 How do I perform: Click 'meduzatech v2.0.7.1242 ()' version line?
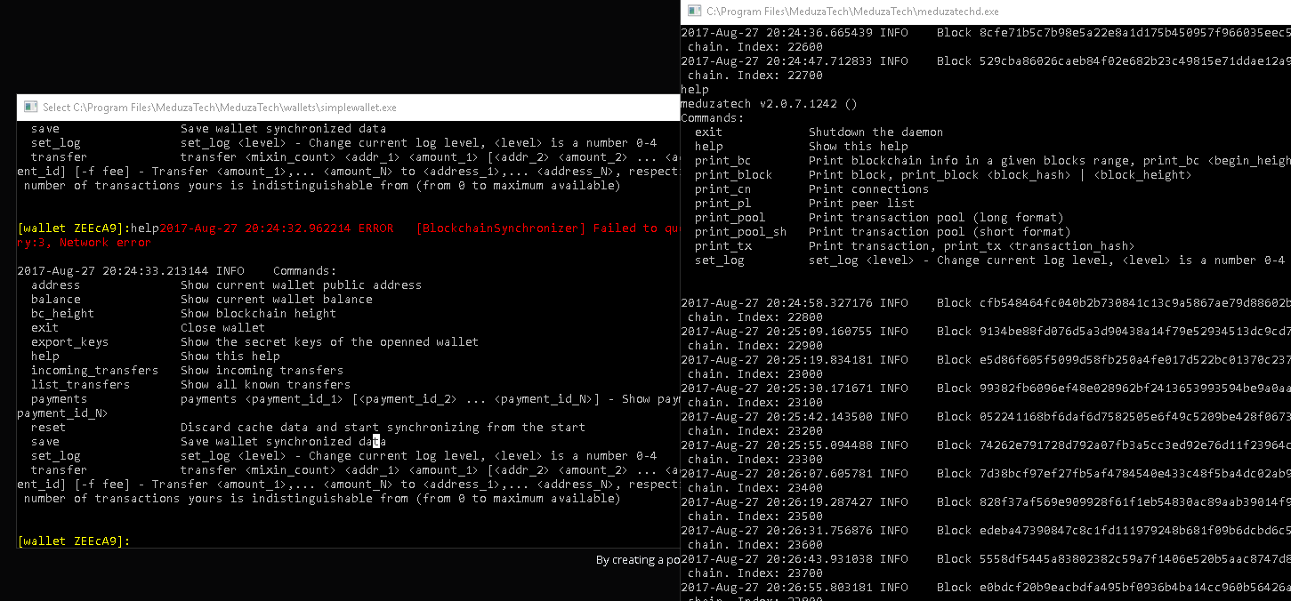point(770,104)
